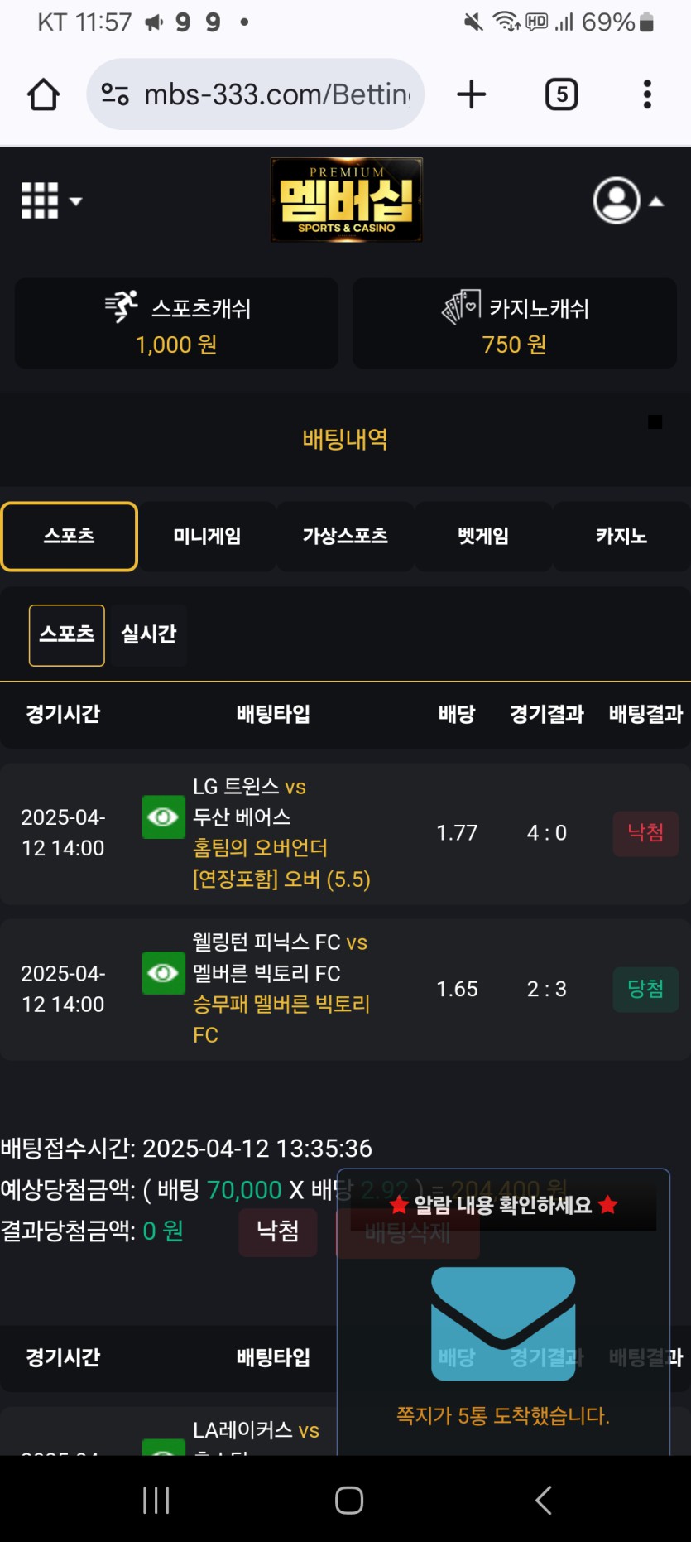Viewport: 691px width, 1542px height.
Task: Open the tab switcher showing 5
Action: tap(562, 94)
